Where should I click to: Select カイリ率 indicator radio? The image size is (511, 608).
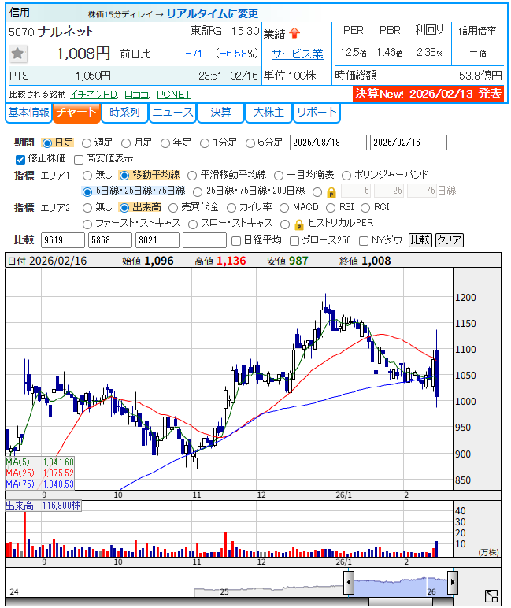[231, 208]
